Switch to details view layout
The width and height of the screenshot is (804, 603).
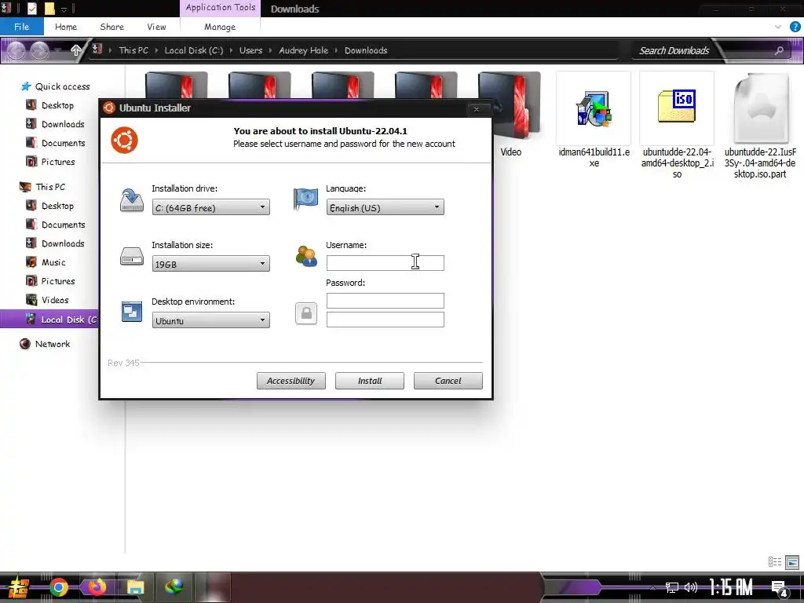pyautogui.click(x=775, y=562)
